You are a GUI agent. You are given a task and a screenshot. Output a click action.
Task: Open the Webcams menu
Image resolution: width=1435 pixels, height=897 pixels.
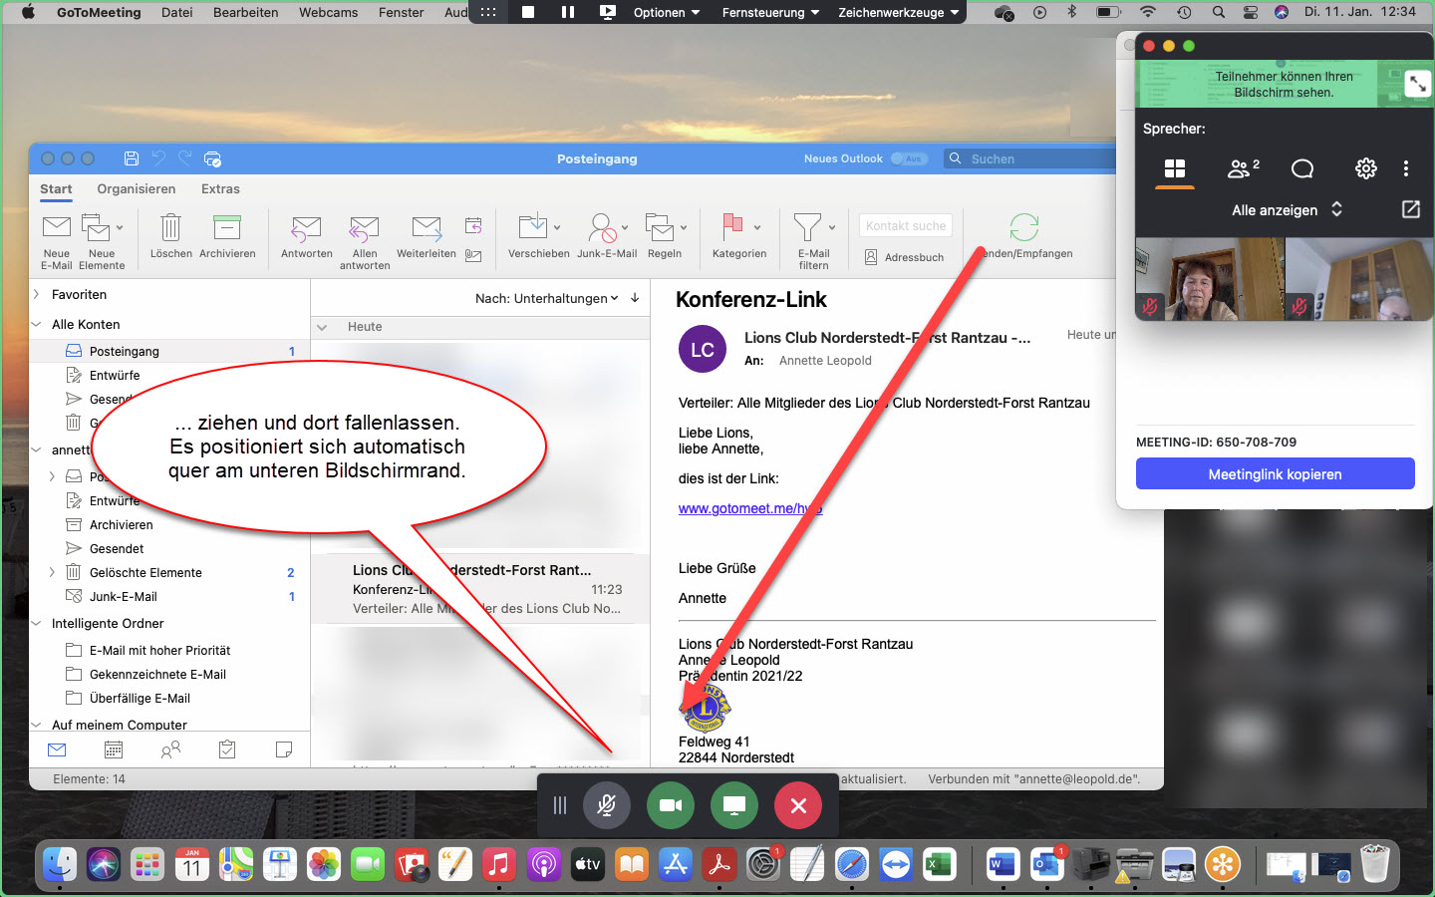pos(329,12)
